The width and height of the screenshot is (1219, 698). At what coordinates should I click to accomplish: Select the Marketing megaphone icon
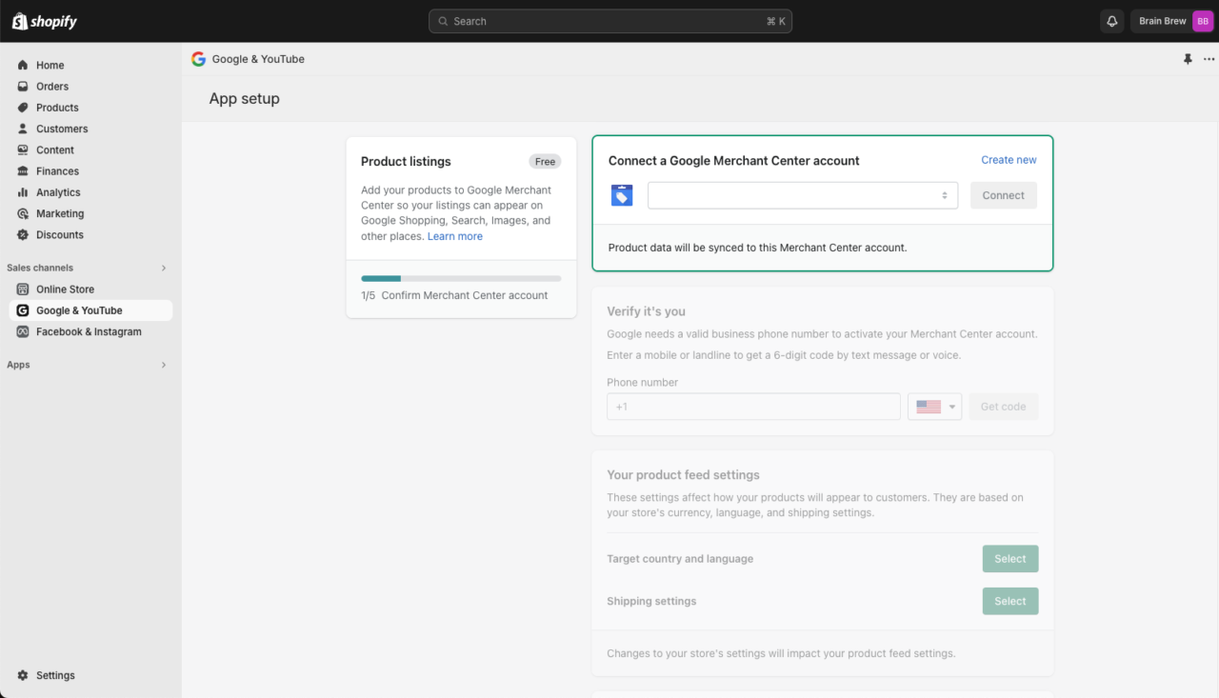click(23, 213)
